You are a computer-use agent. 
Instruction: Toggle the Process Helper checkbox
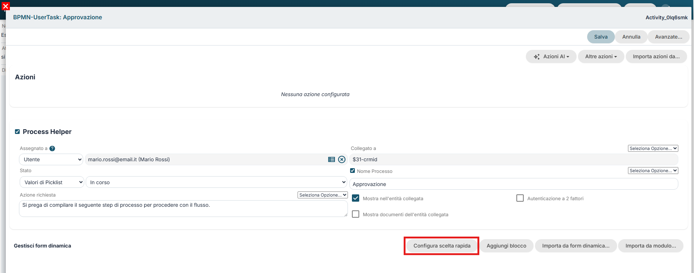17,132
